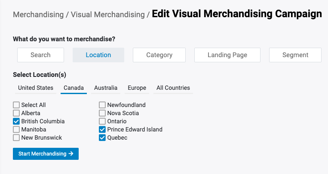328x174 pixels.
Task: Select the Landing Page option
Action: [x=227, y=55]
